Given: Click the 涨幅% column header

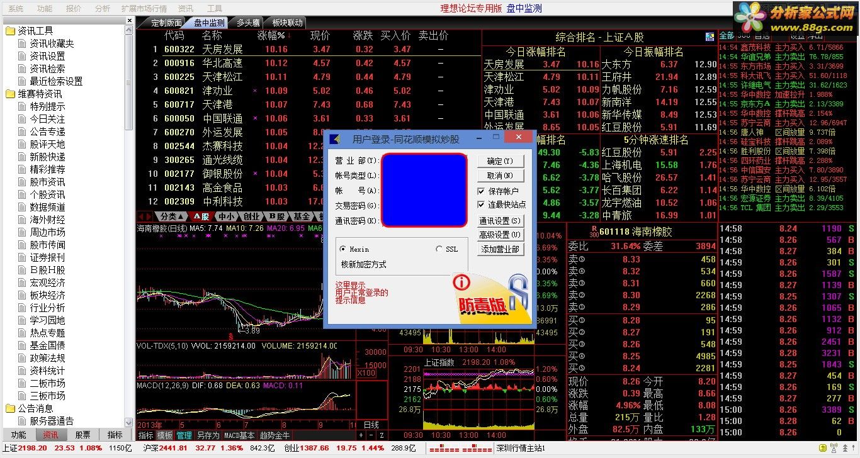Looking at the screenshot, I should tap(271, 36).
